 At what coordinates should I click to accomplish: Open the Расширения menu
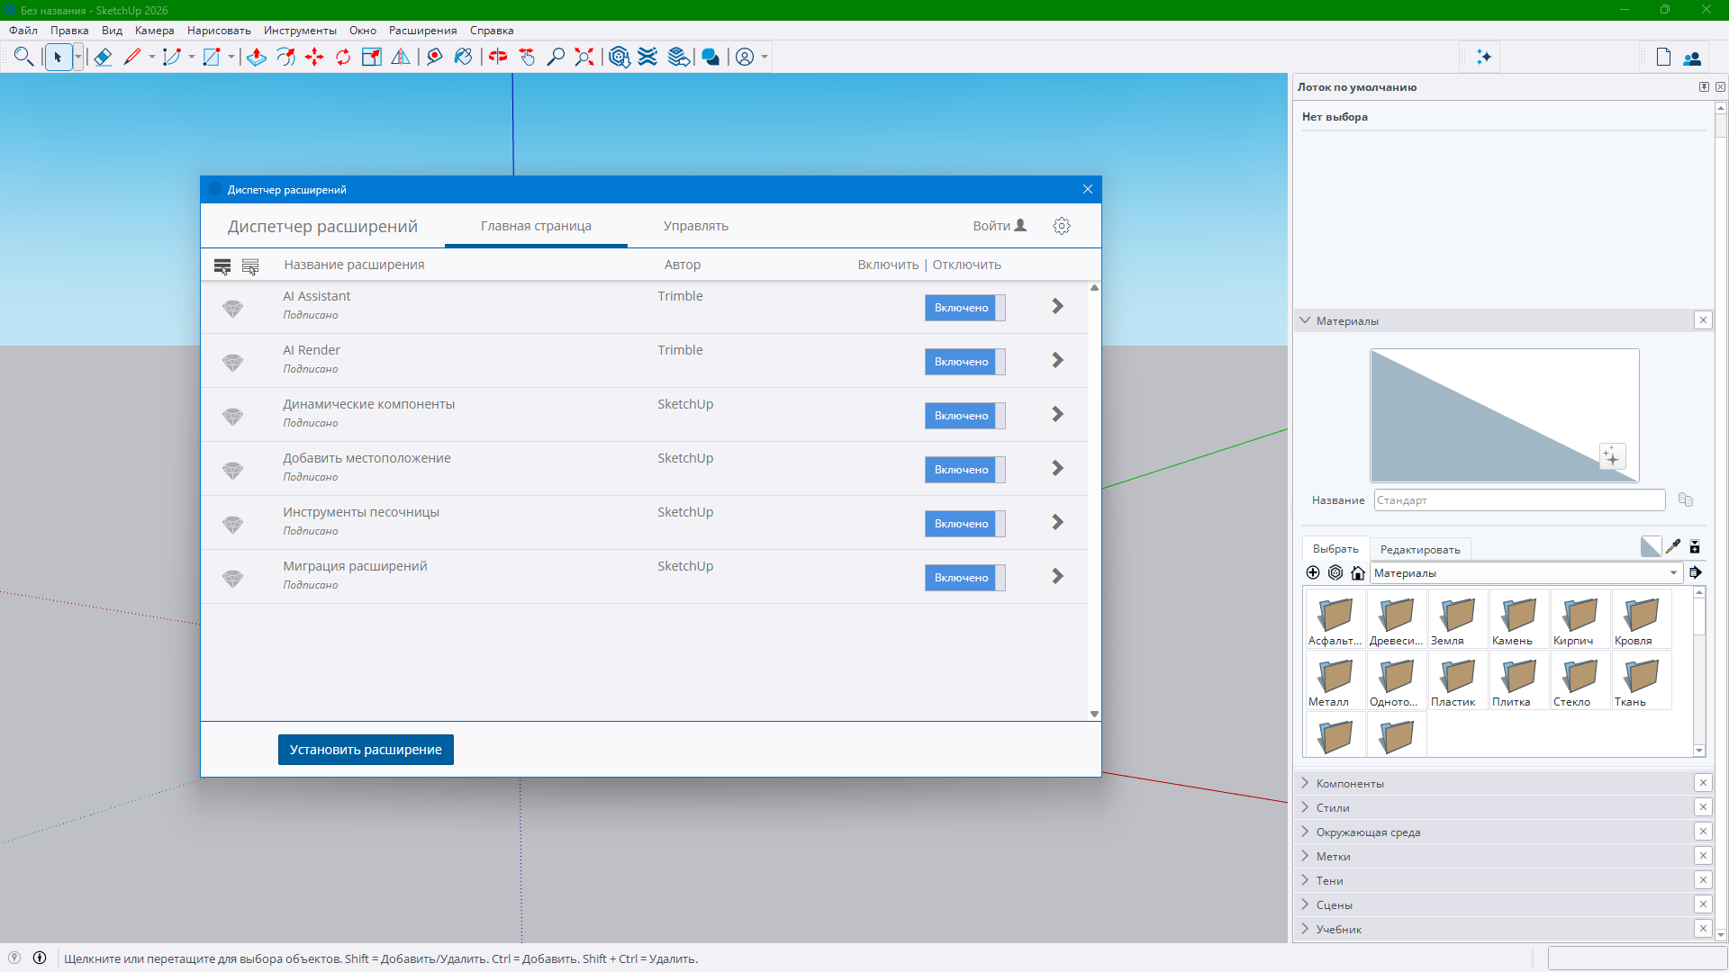pos(422,31)
